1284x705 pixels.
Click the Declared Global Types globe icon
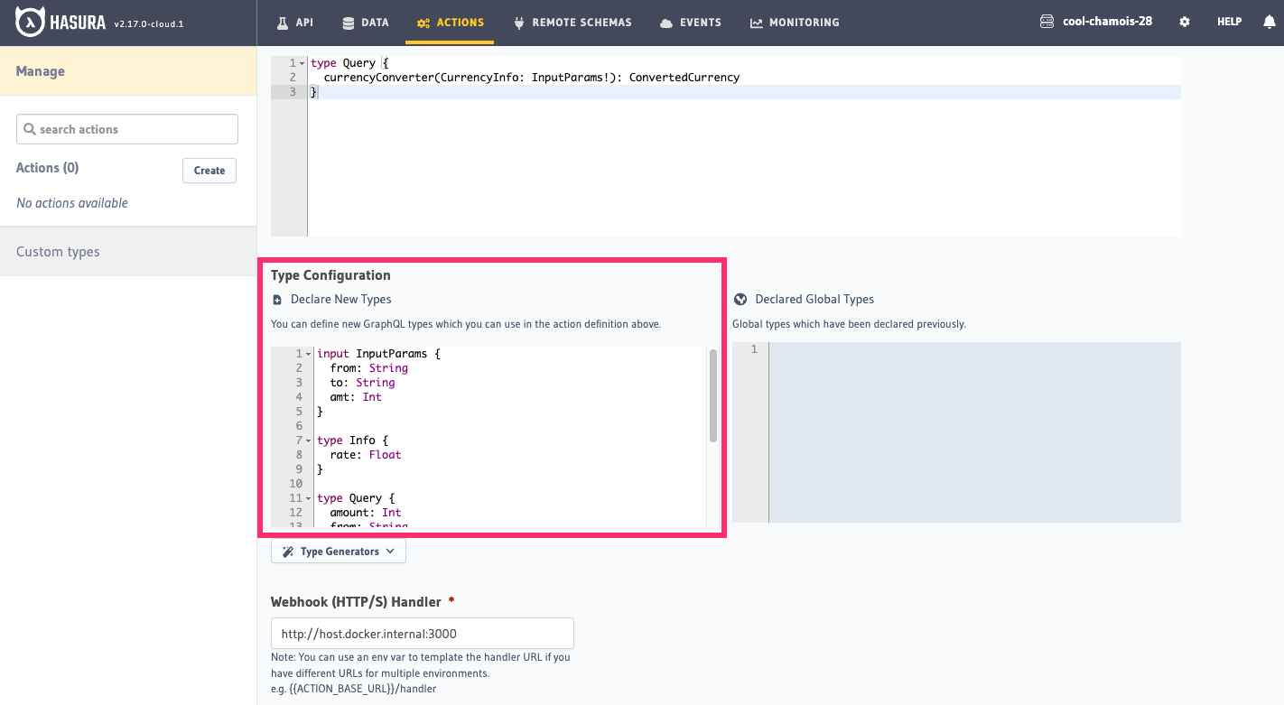[740, 300]
